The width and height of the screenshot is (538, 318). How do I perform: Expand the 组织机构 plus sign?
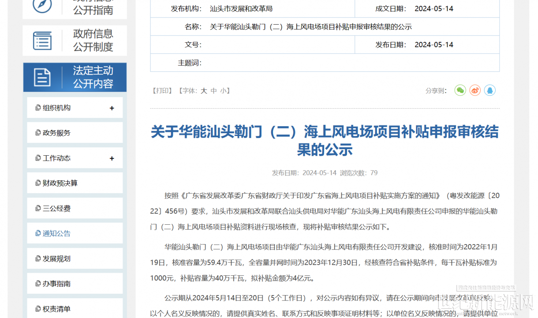[112, 108]
